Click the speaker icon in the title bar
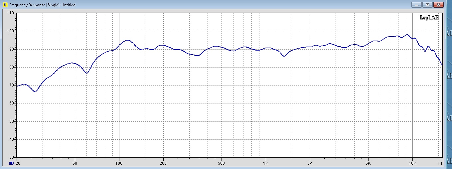The height and width of the screenshot is (169, 452). 5,5
